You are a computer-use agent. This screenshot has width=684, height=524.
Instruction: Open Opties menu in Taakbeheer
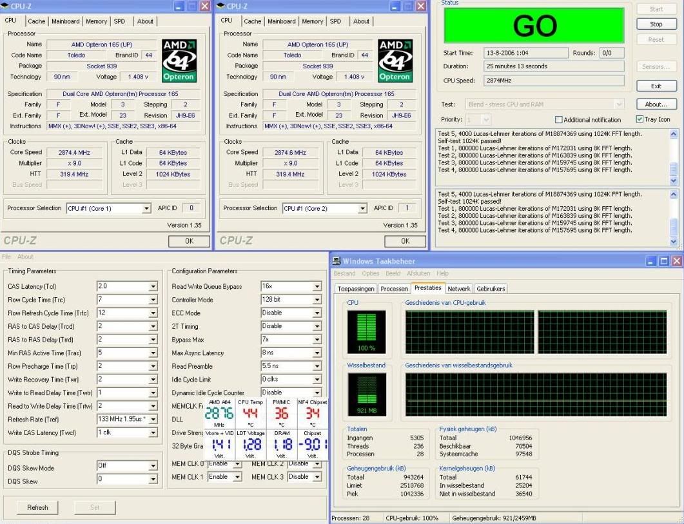370,273
